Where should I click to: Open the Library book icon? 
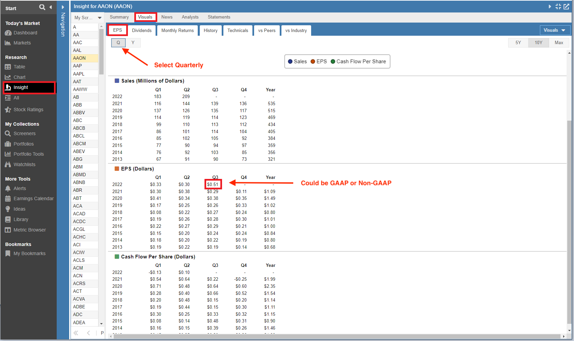8,220
